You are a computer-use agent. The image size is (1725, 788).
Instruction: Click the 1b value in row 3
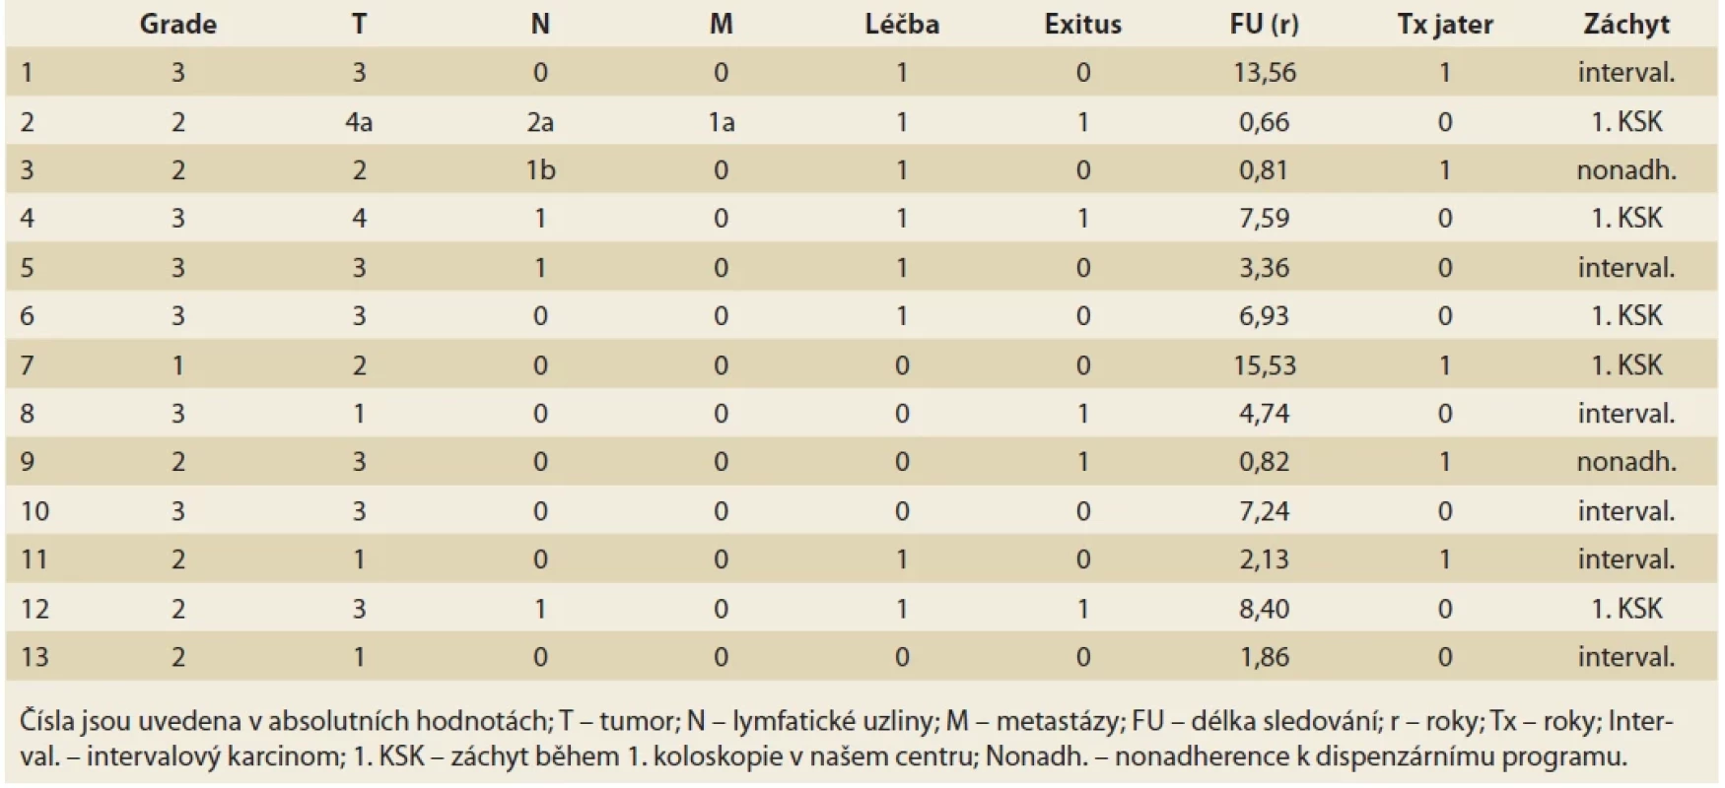pos(540,170)
